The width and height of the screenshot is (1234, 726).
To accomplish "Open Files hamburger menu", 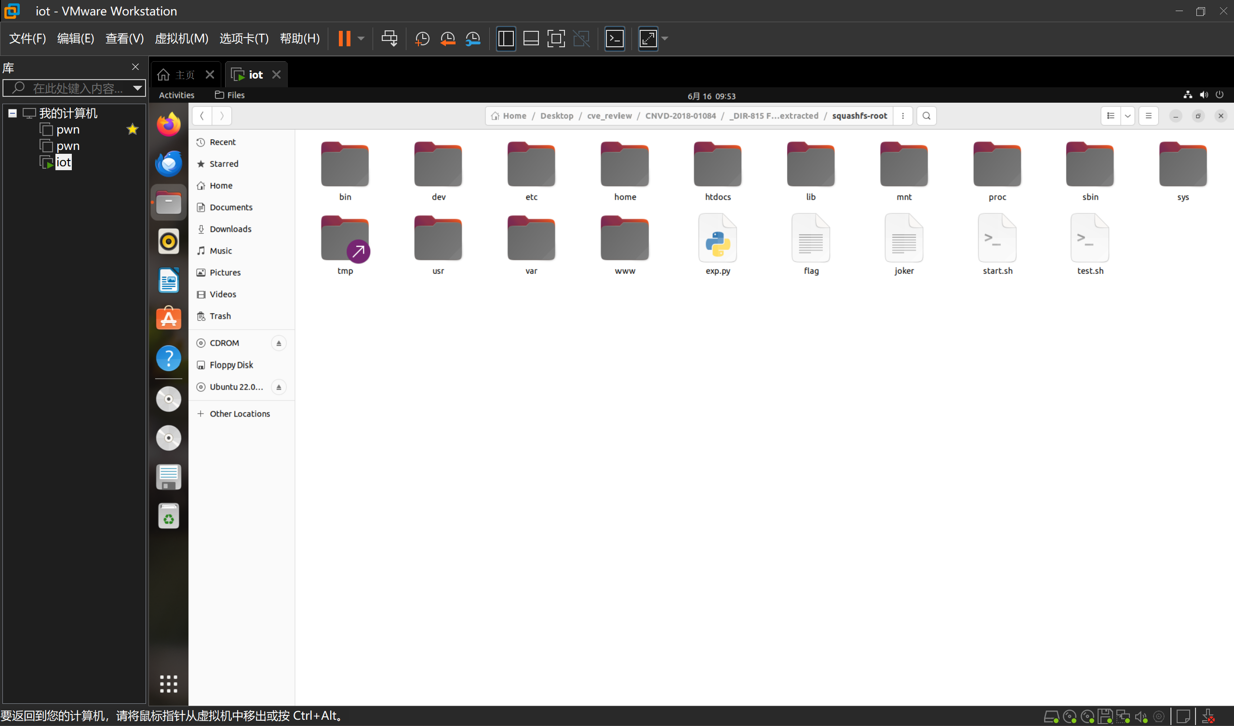I will (1148, 116).
